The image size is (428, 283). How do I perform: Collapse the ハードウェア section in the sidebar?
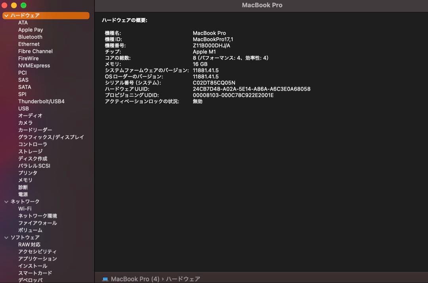[x=6, y=15]
